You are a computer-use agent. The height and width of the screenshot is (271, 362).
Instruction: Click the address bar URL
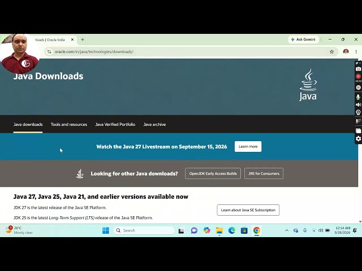[x=94, y=51]
